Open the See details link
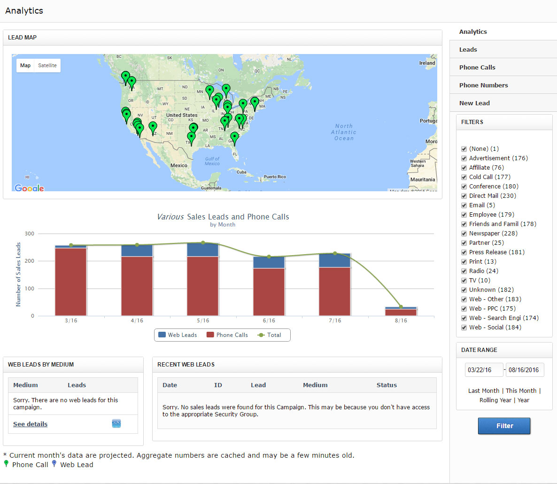Screen dimensions: 557x484 tap(30, 424)
